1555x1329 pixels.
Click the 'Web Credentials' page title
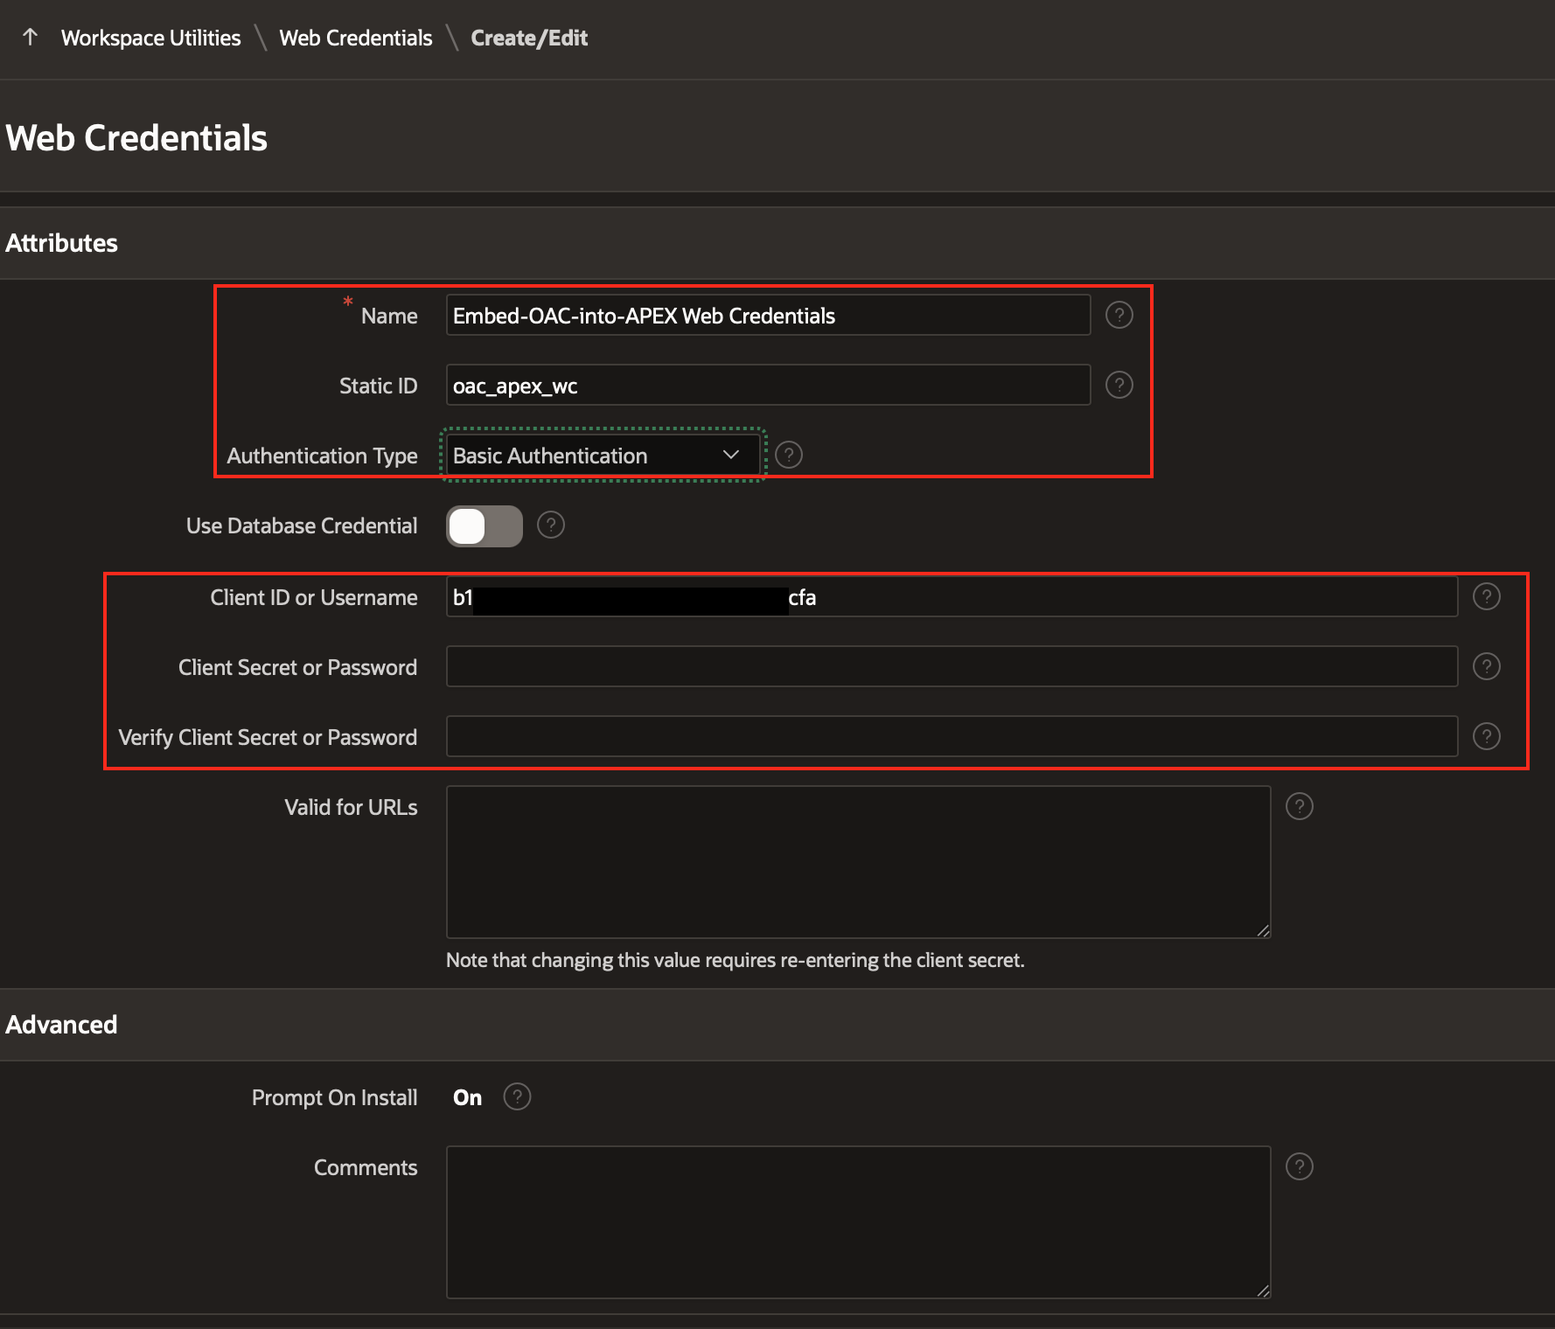tap(136, 138)
